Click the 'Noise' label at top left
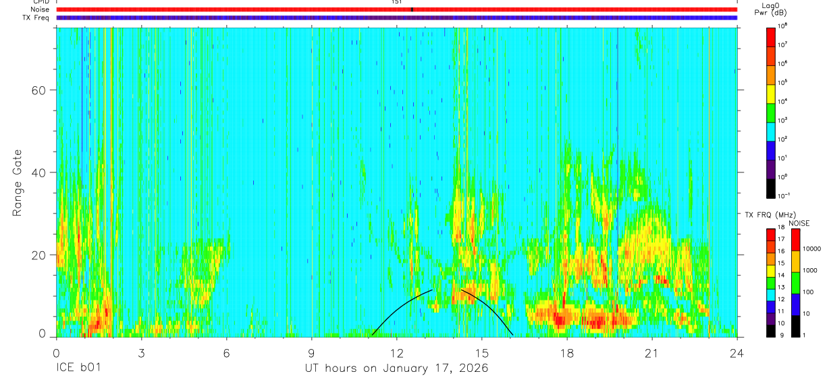 point(41,9)
